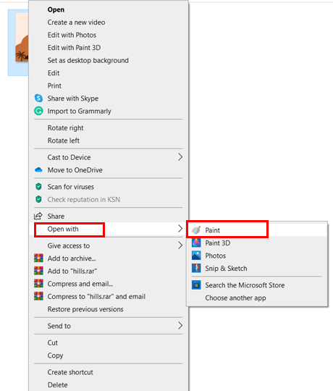Click the Skype icon beside Share with Skype
Viewport: 333px width, 391px height.
coord(38,98)
